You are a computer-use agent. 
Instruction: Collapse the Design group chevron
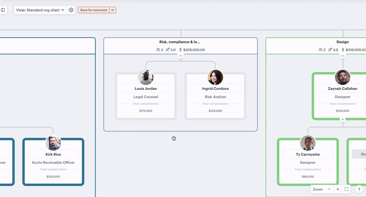343,56
